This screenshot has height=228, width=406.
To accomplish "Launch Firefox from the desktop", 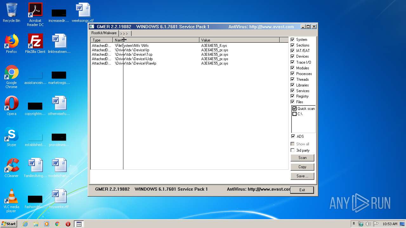I will pyautogui.click(x=11, y=44).
